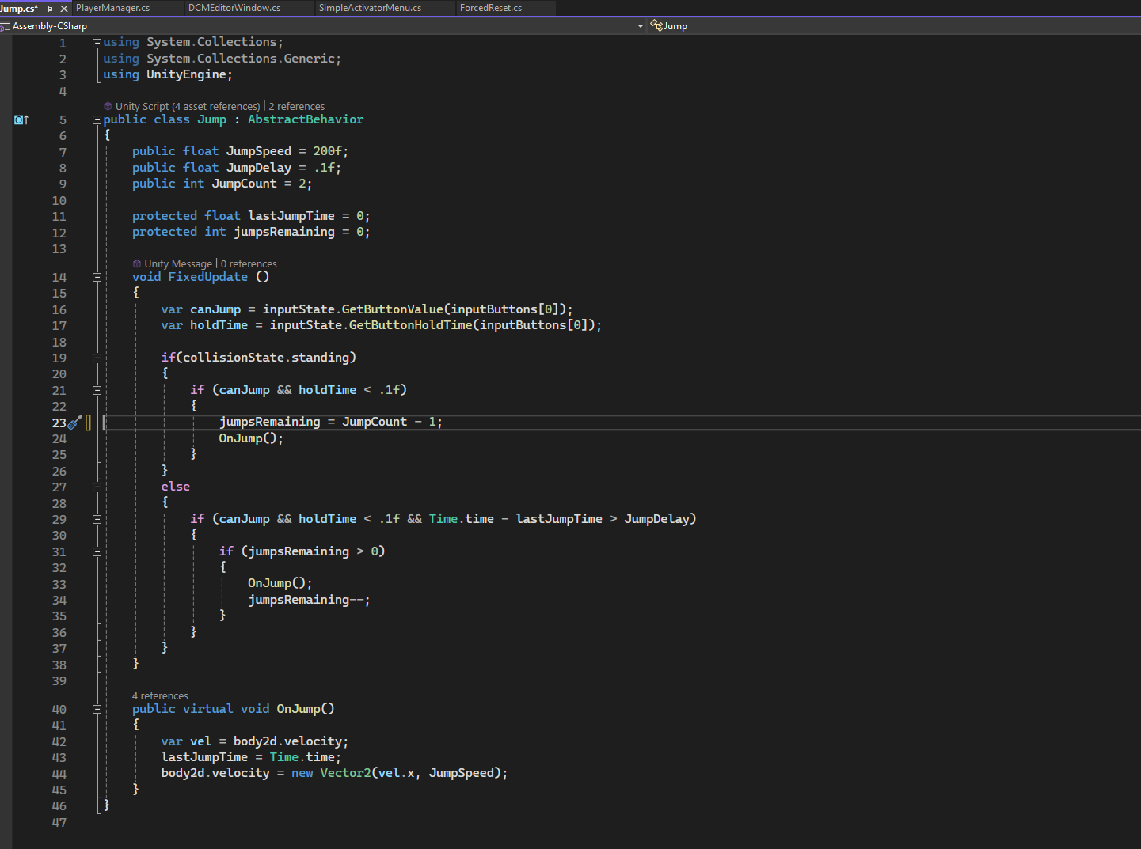The image size is (1141, 849).
Task: Click the JumpCount field declaration on line 9
Action: [244, 184]
